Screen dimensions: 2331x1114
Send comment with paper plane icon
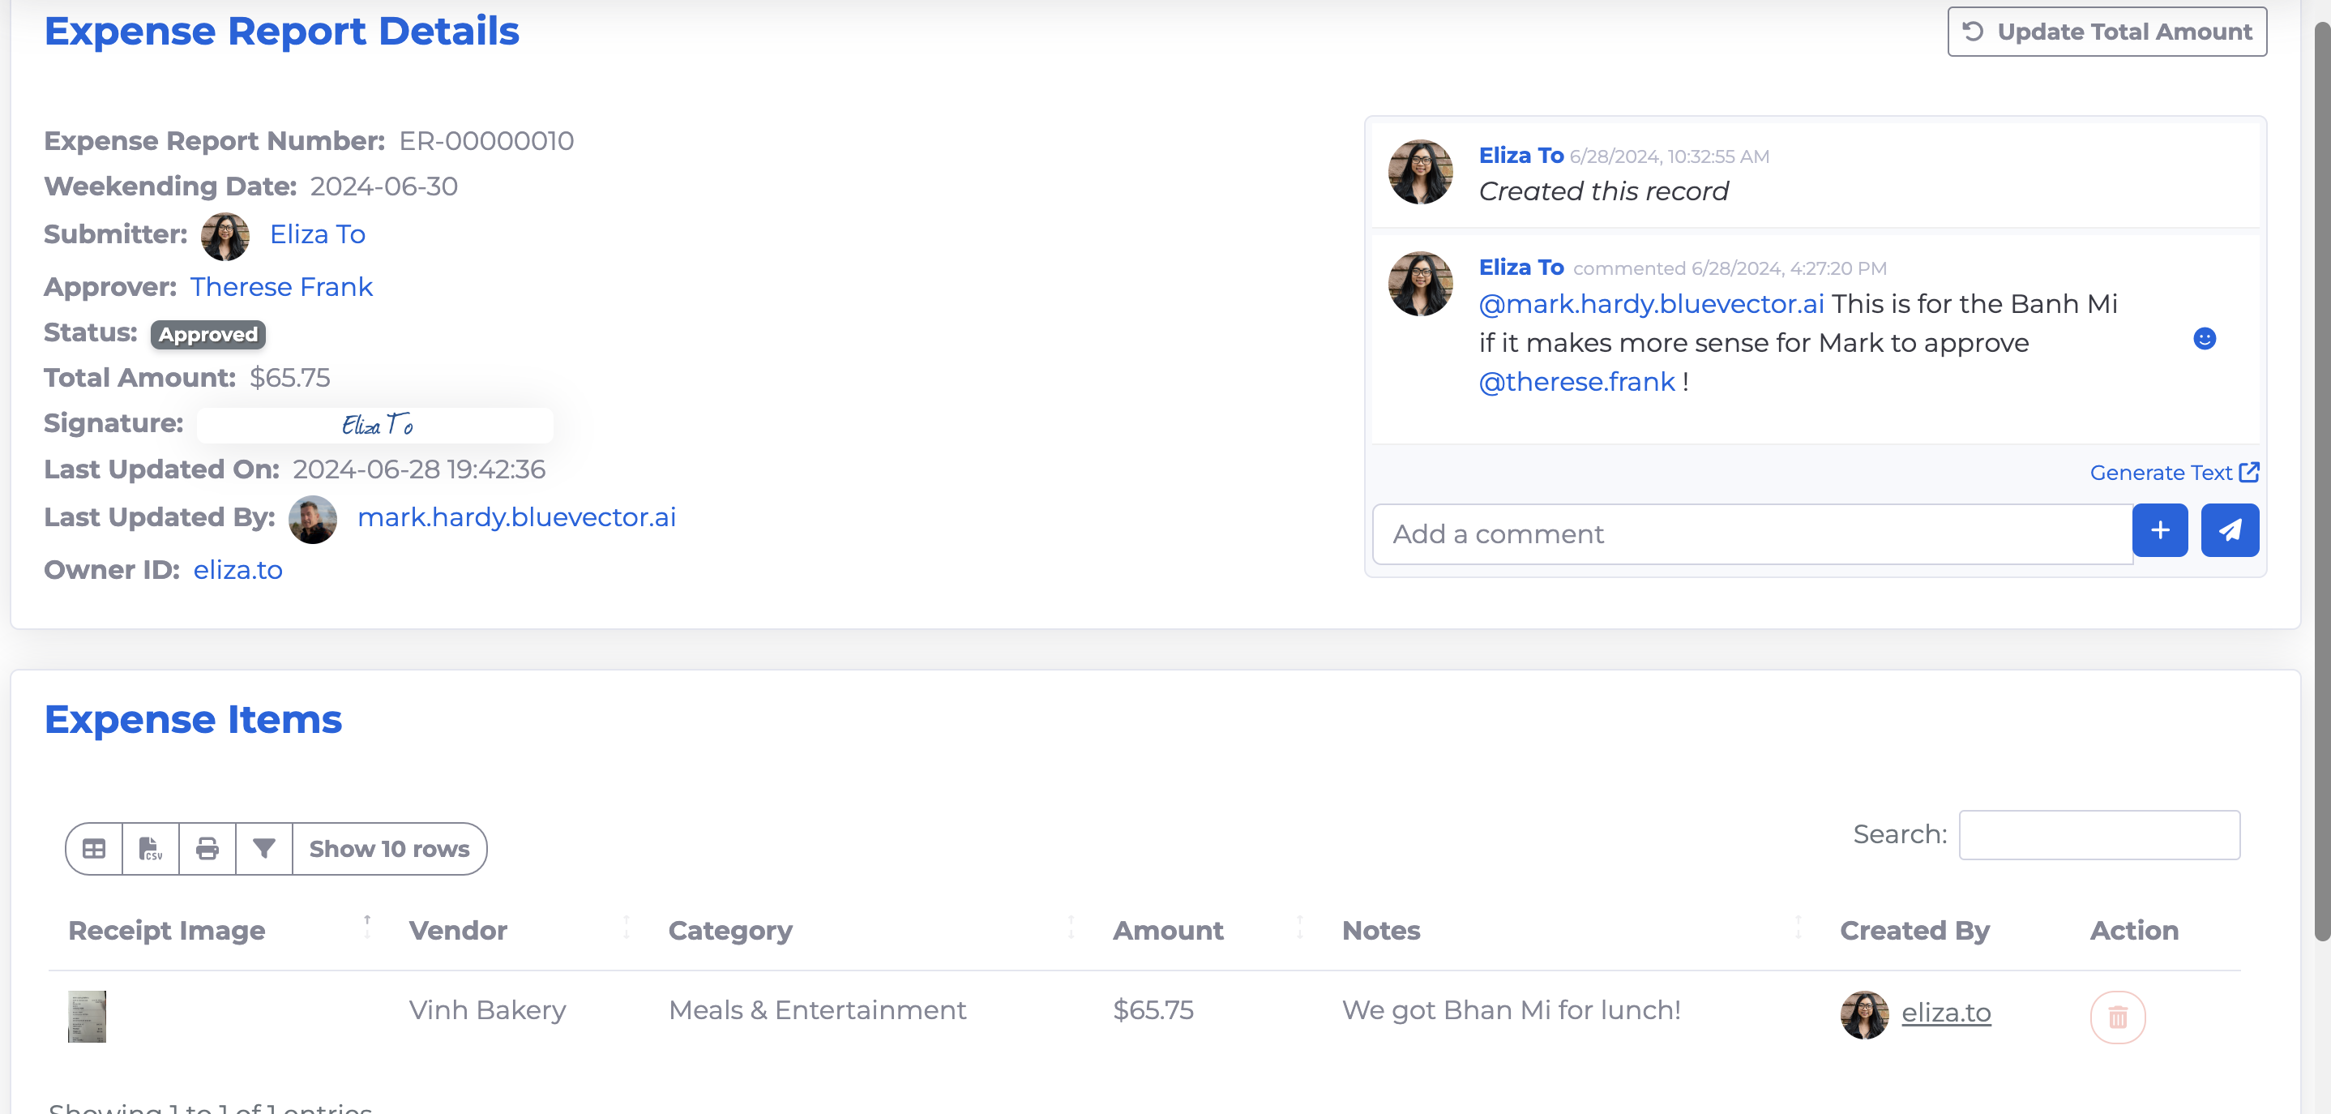pyautogui.click(x=2229, y=530)
